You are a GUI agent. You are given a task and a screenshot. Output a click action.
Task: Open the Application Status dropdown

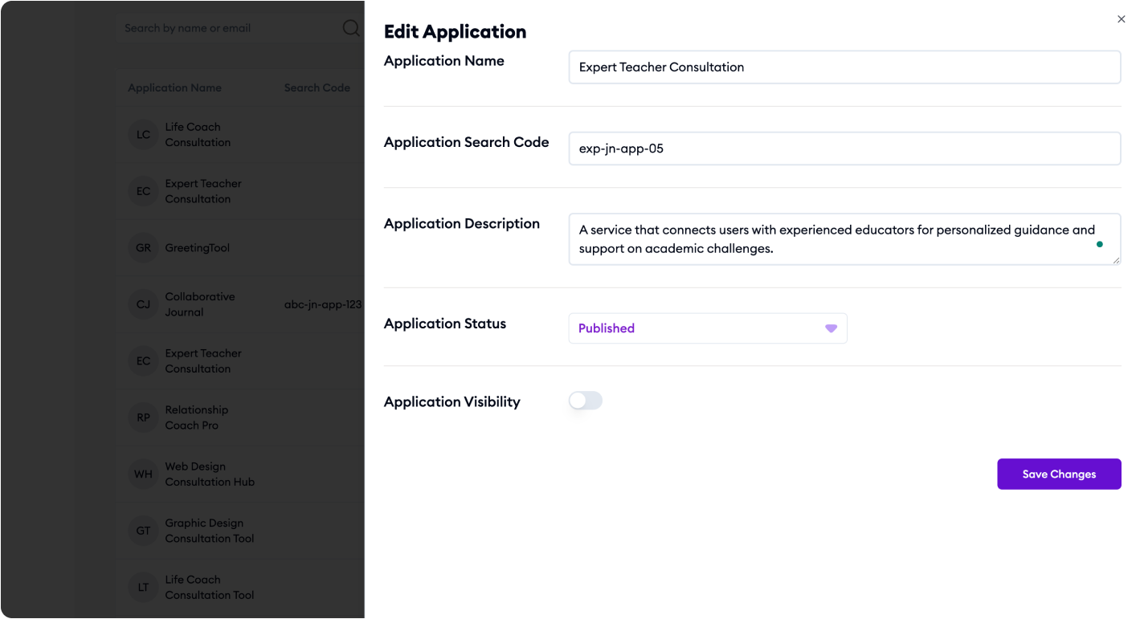click(x=708, y=328)
